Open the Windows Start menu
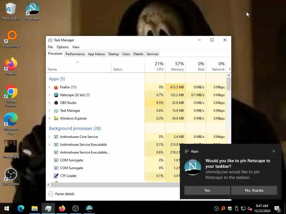 pyautogui.click(x=7, y=208)
